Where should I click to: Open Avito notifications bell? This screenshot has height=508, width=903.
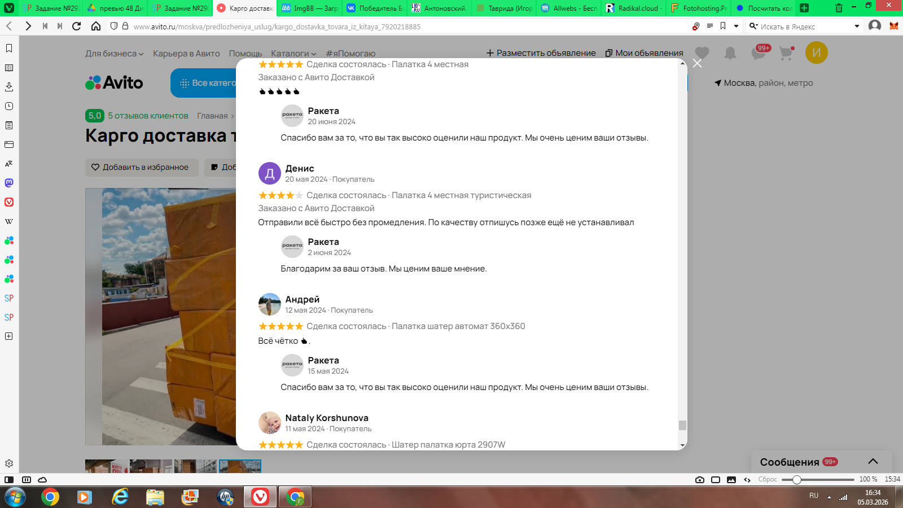pyautogui.click(x=730, y=53)
